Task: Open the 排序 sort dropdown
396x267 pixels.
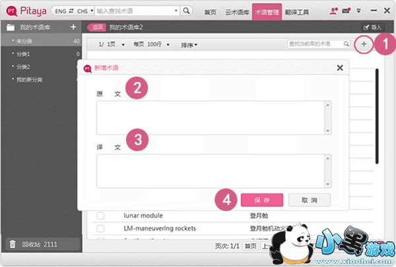Action: [x=189, y=45]
